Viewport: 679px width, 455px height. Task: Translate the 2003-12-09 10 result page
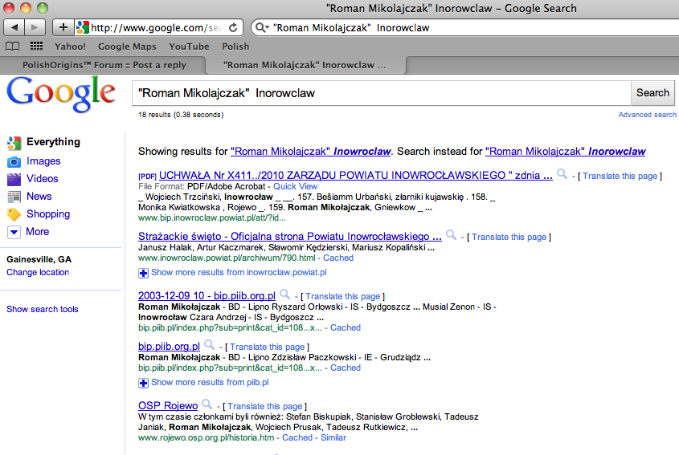coord(342,296)
